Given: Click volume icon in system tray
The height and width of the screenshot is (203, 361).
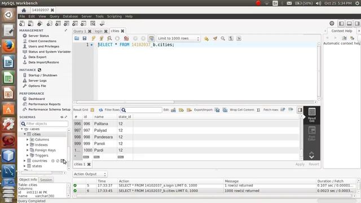Looking at the screenshot, I should [x=319, y=3].
